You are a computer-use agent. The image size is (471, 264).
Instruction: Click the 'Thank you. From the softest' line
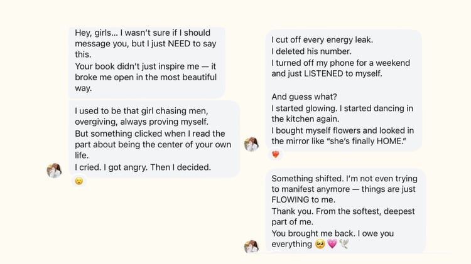[x=343, y=211]
